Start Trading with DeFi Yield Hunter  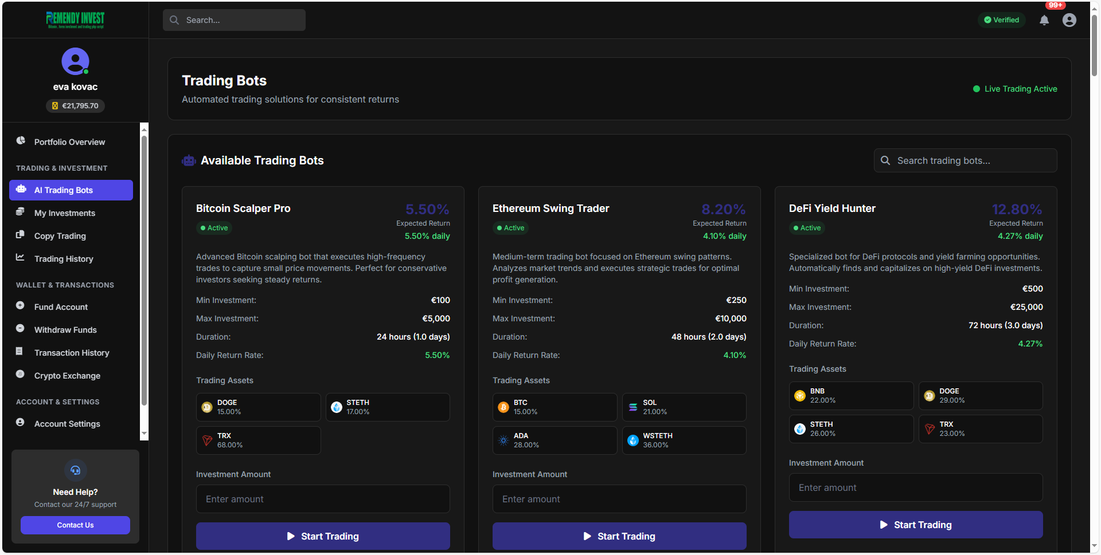[916, 525]
